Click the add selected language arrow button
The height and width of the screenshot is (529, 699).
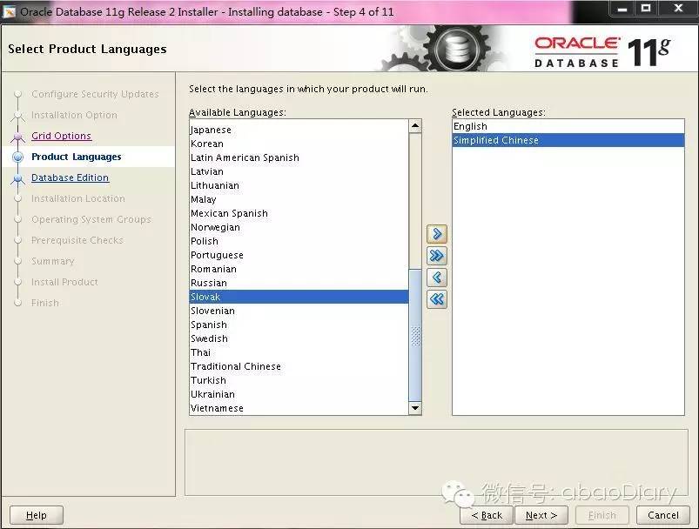(437, 234)
